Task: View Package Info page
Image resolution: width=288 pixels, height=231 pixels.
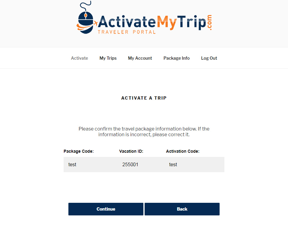Action: [176, 58]
